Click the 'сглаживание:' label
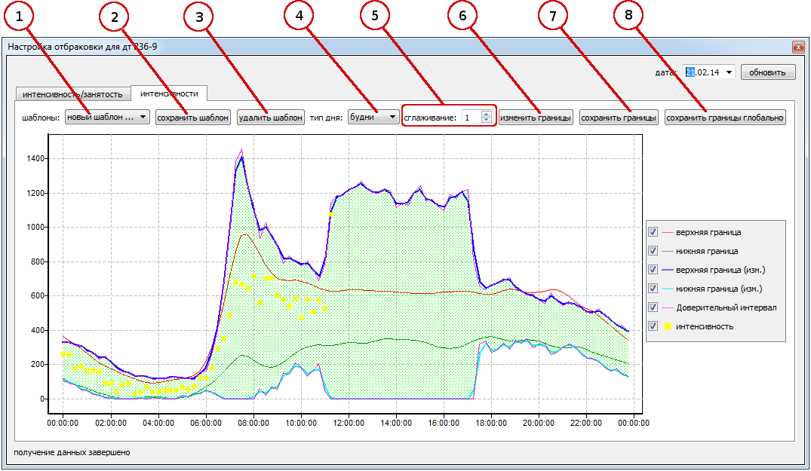 coord(430,118)
